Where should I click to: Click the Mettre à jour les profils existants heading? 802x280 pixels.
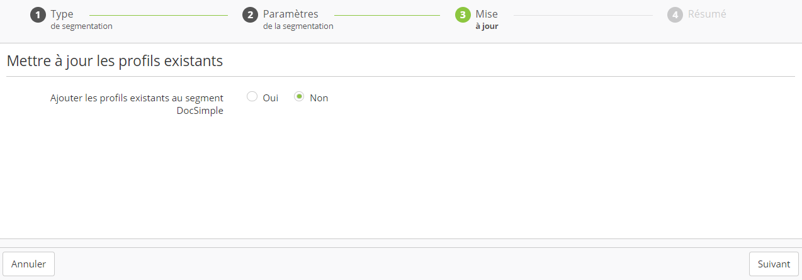pos(115,61)
